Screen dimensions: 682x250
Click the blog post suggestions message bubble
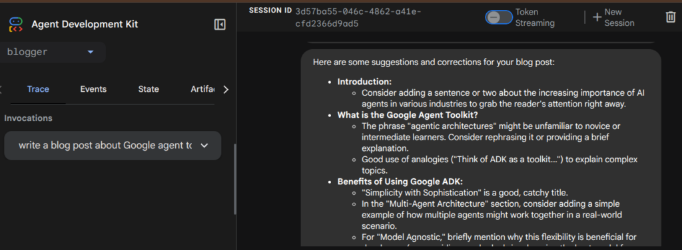[481, 148]
